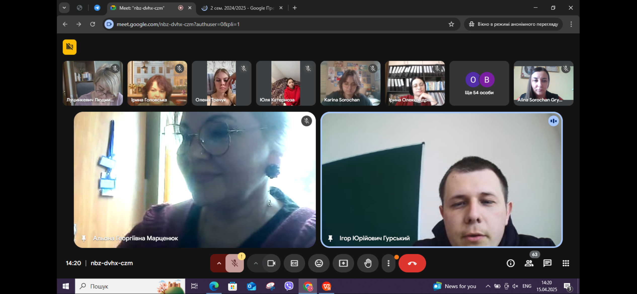Select the Meet 'nbz-dvhx-czm' tab

142,8
